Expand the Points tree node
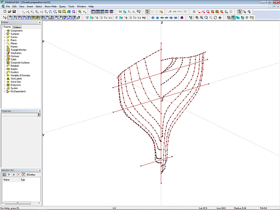This screenshot has height=210, width=280. [x=4, y=40]
